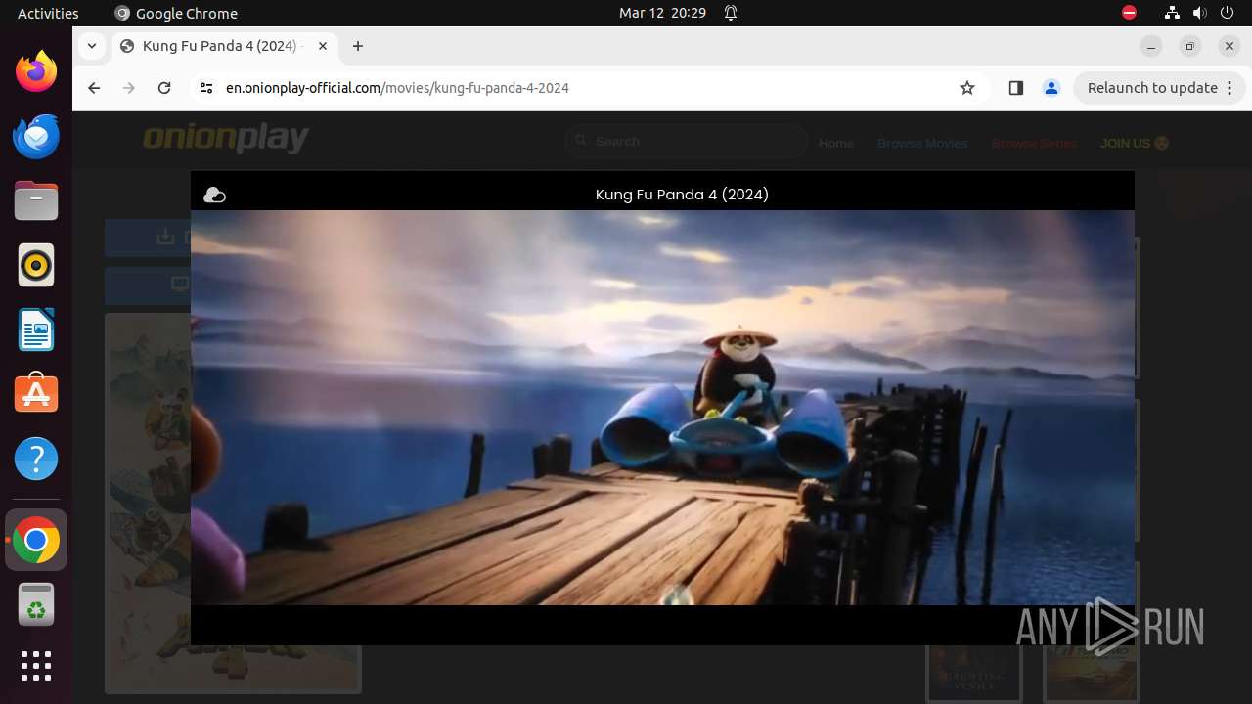Click the forward navigation arrow
The image size is (1252, 704).
coord(129,88)
